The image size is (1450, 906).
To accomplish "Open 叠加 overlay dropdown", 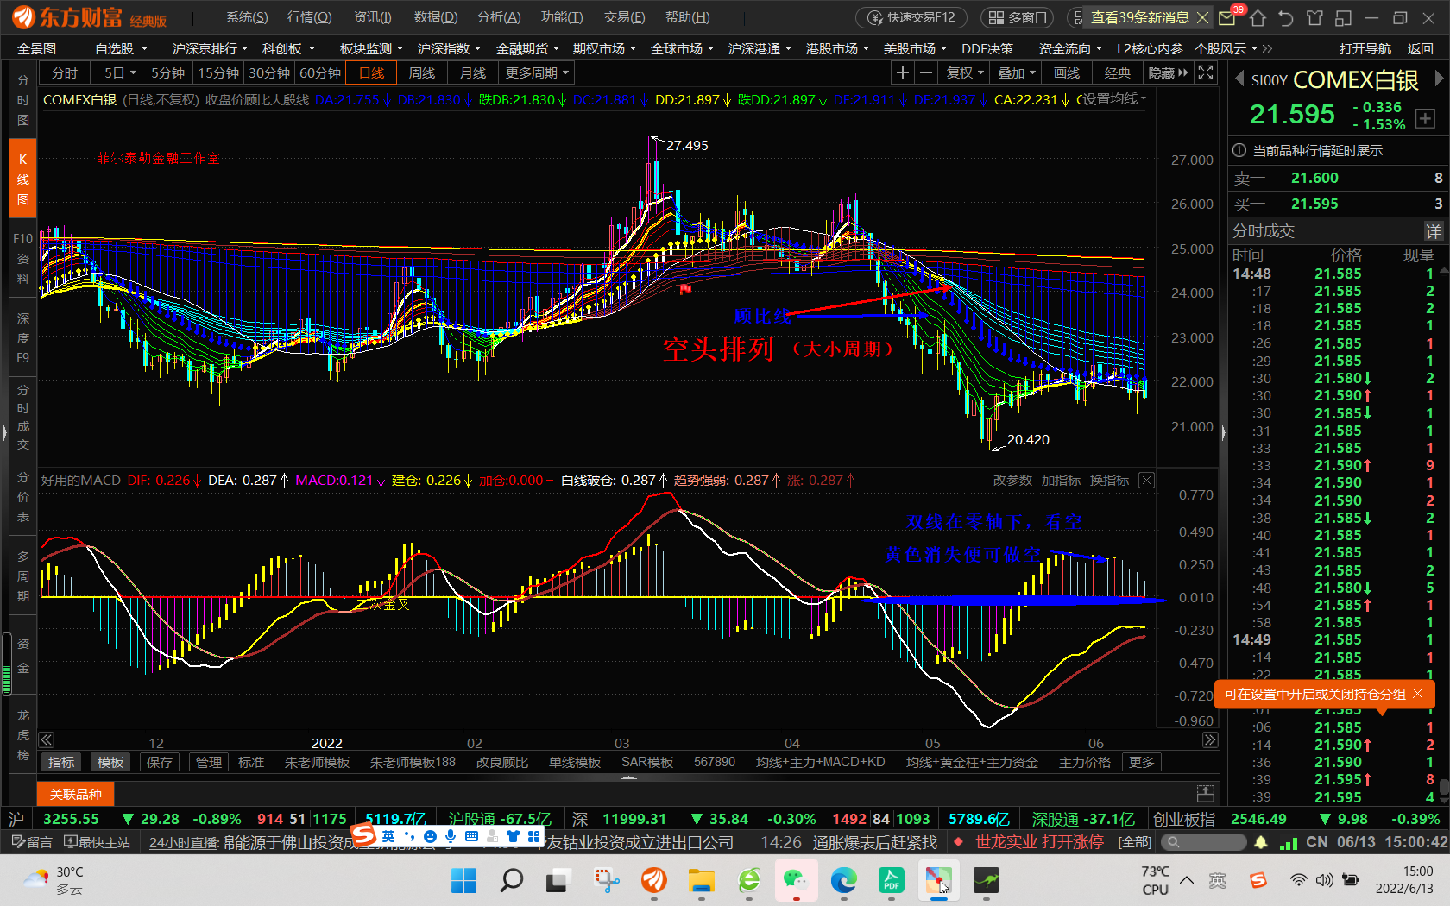I will tap(1016, 73).
